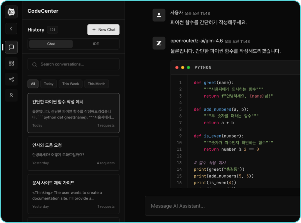This screenshot has width=301, height=223.
Task: Collapse the sidebar with the back chevron
Action: [x=11, y=28]
